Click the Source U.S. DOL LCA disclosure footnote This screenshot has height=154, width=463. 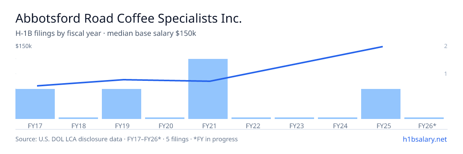coord(127,139)
